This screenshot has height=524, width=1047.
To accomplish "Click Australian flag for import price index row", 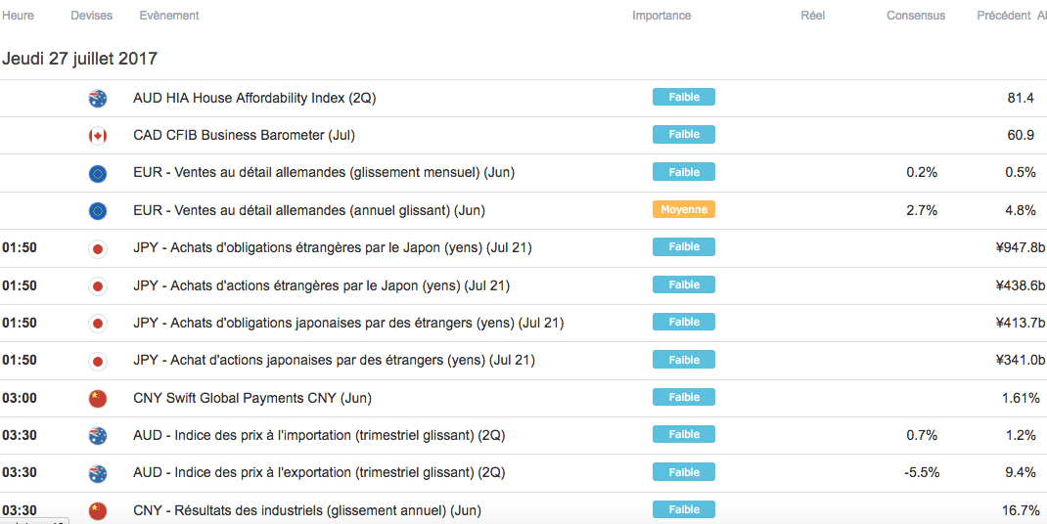I will 97,436.
